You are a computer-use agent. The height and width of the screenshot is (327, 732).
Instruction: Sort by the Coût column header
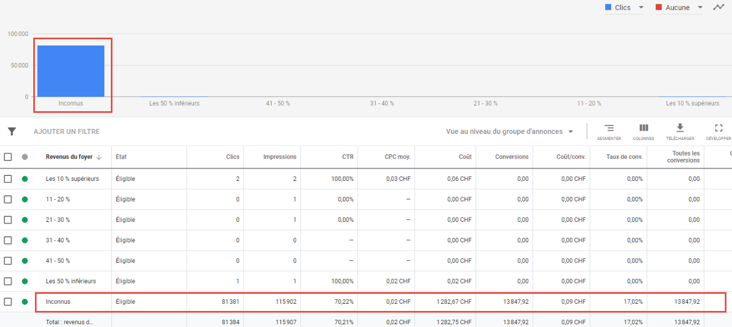tap(465, 157)
